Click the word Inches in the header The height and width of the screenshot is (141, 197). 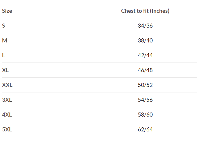[x=160, y=11]
